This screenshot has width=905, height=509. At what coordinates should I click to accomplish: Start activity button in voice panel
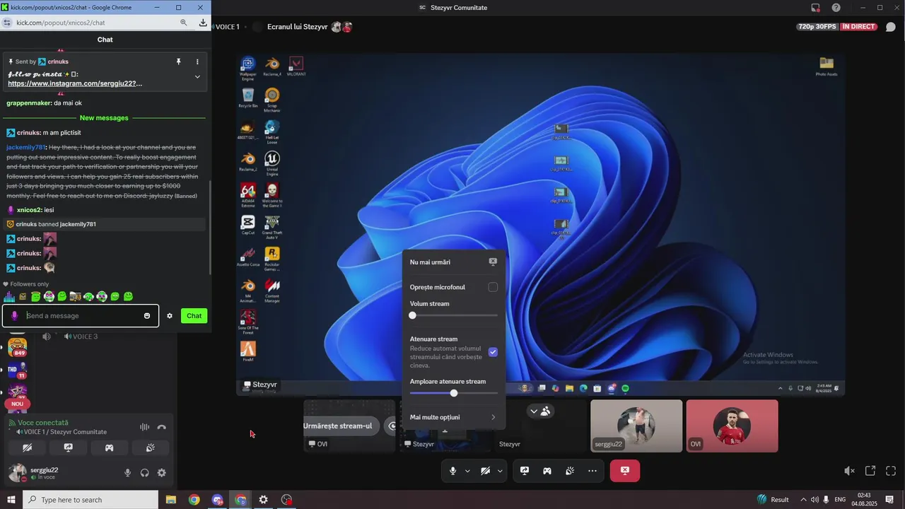pos(110,447)
